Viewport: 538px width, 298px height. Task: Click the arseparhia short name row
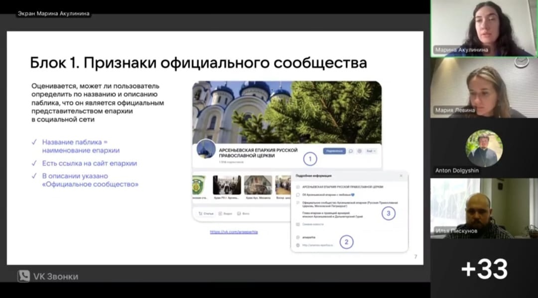point(309,237)
